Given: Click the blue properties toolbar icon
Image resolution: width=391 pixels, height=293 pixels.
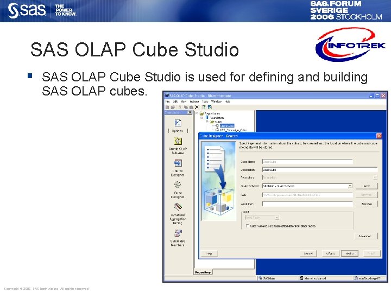Looking at the screenshot, I should tap(210, 107).
